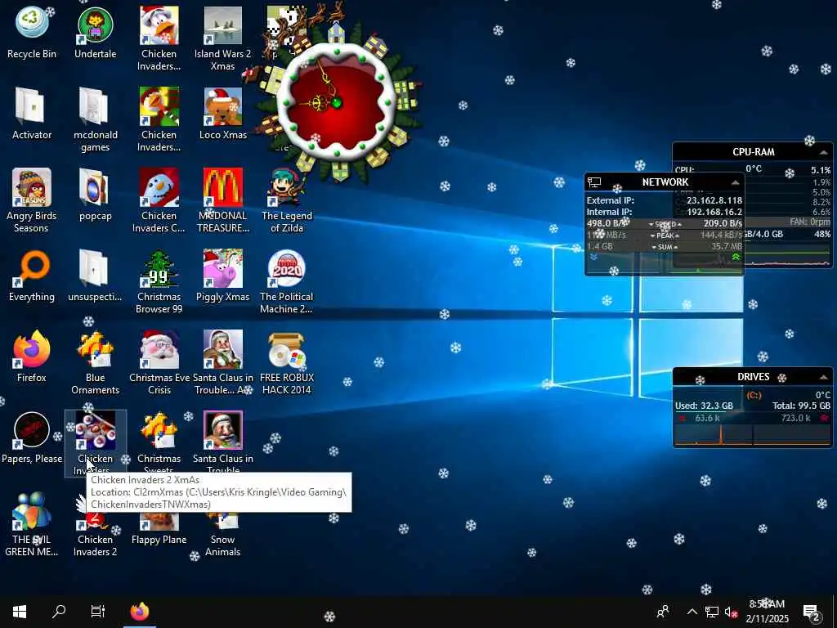
Task: Open the Windows Start menu
Action: click(20, 612)
